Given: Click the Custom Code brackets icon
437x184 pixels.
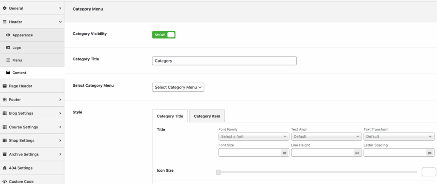Looking at the screenshot, I should [5, 181].
